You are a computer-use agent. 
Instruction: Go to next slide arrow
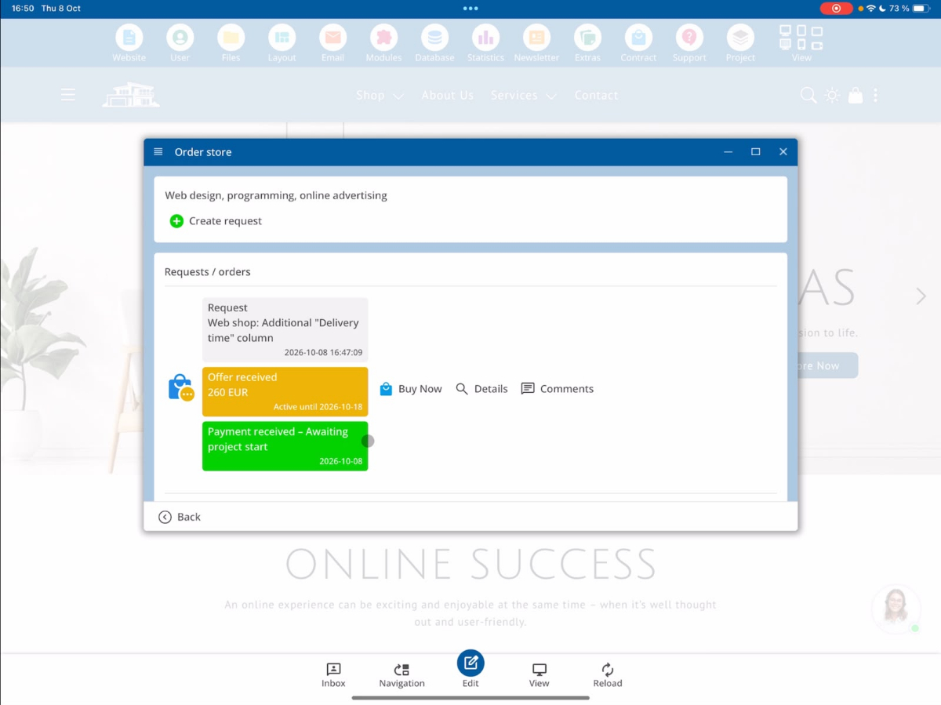click(921, 296)
